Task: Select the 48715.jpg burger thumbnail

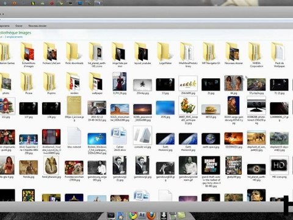Action: tap(211, 109)
